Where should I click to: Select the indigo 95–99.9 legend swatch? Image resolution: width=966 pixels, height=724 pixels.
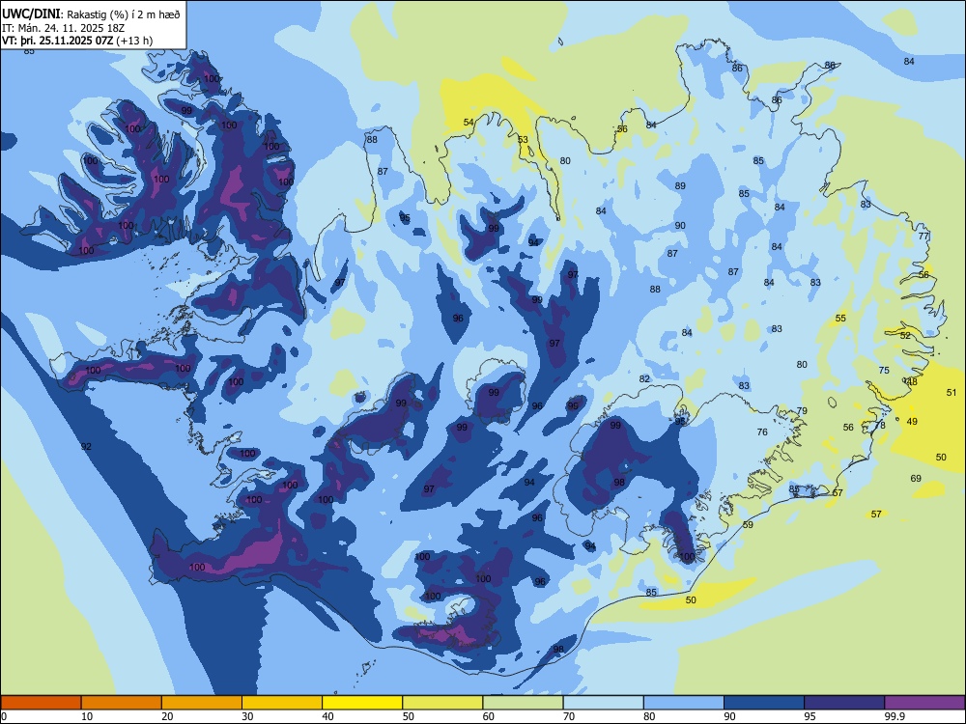tap(844, 703)
